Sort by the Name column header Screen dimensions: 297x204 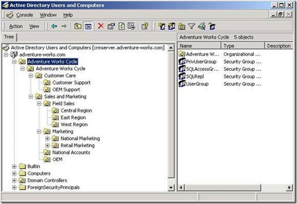coord(199,46)
